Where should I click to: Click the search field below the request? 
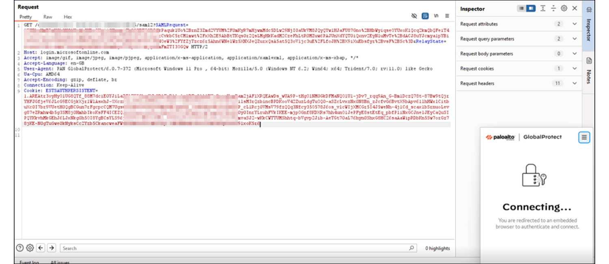[235, 248]
